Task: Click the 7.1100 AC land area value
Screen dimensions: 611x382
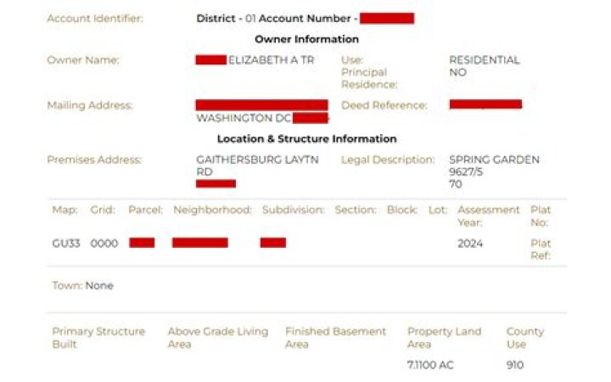Action: click(x=430, y=365)
